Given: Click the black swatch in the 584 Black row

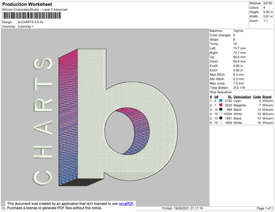Looking at the screenshot, I should (x=221, y=109).
